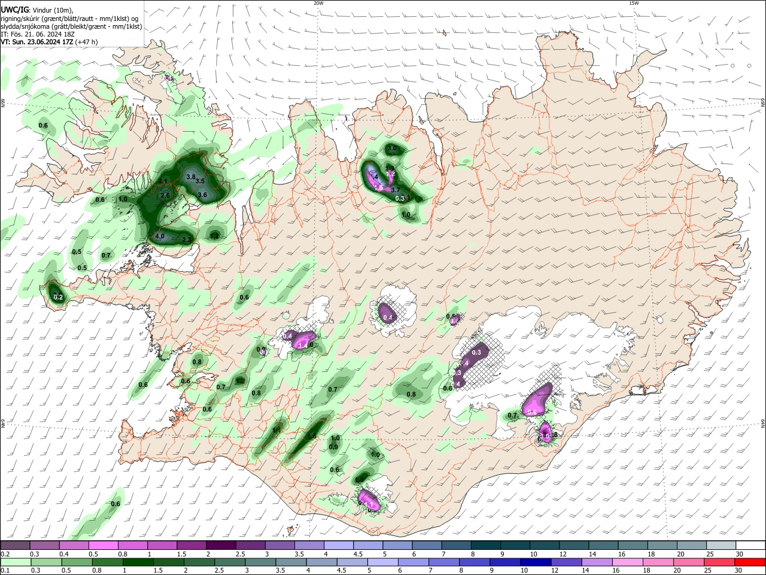Select the bright pink snow legend swatch at 0.5
Screen dimensions: 766x575
click(104, 546)
